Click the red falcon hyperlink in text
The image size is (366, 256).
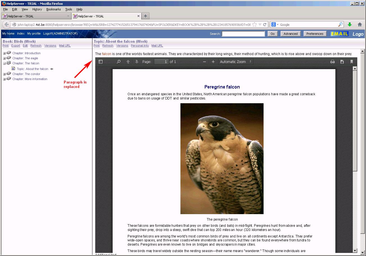[106, 54]
